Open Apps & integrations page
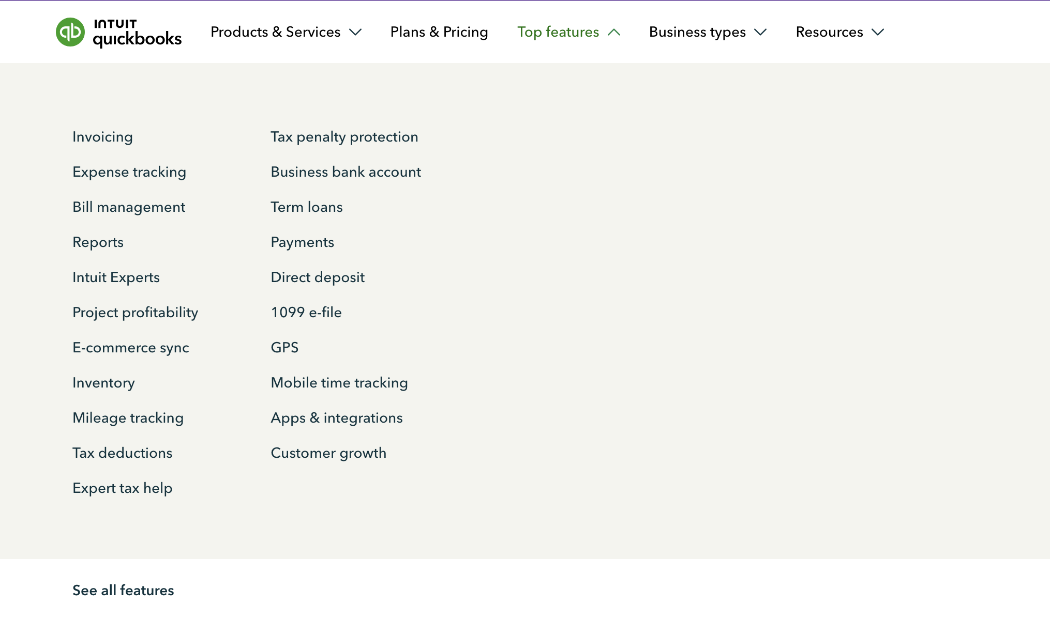The width and height of the screenshot is (1050, 620). click(337, 418)
